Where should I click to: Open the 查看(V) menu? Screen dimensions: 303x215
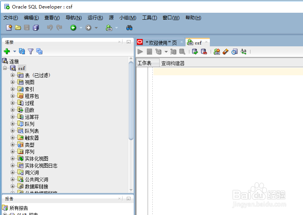(52, 18)
